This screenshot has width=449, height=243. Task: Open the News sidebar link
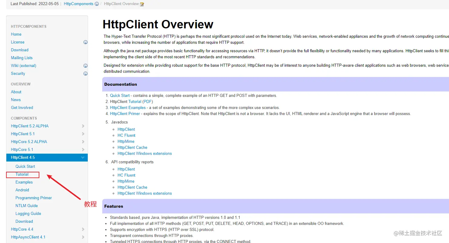tap(16, 100)
